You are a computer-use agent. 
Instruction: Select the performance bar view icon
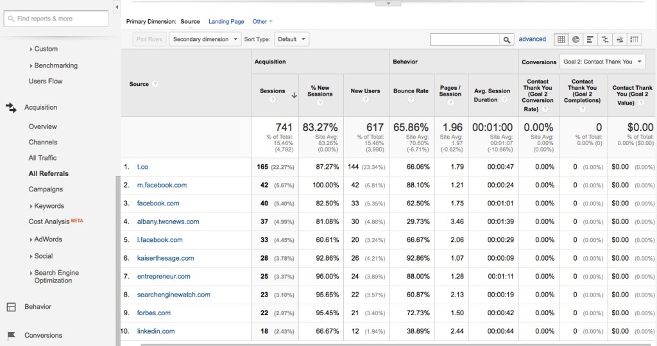click(590, 39)
